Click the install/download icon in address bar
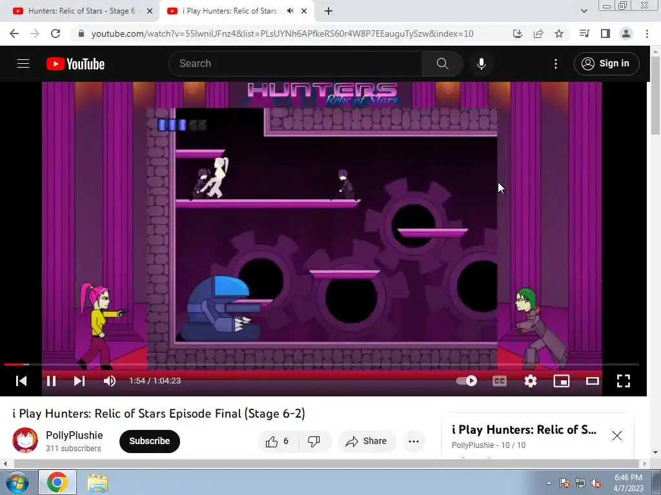Viewport: 661px width, 495px height. pos(518,34)
